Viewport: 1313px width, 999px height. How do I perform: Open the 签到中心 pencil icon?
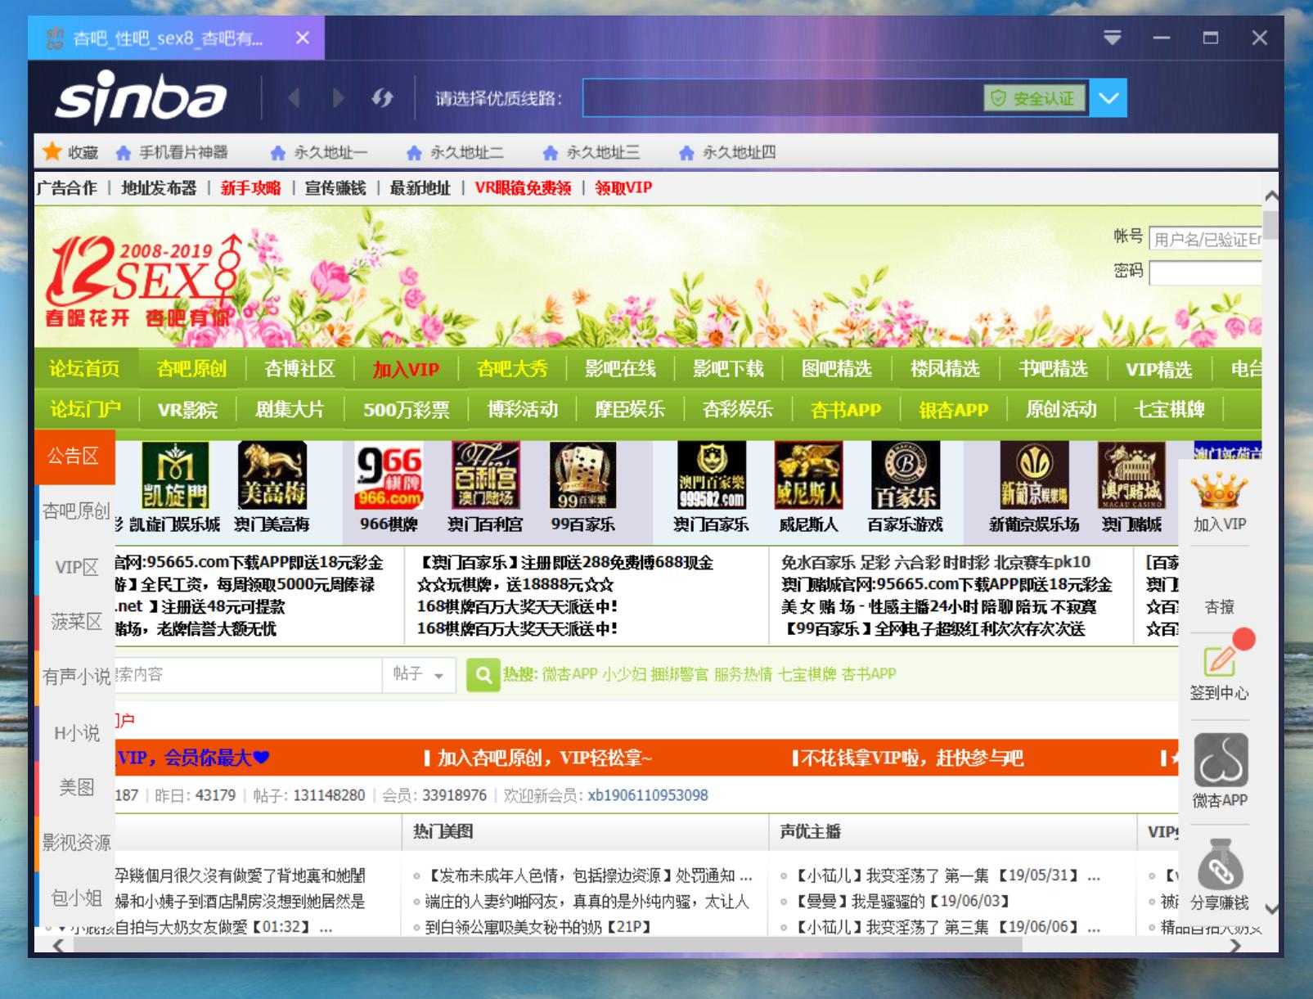click(1220, 661)
